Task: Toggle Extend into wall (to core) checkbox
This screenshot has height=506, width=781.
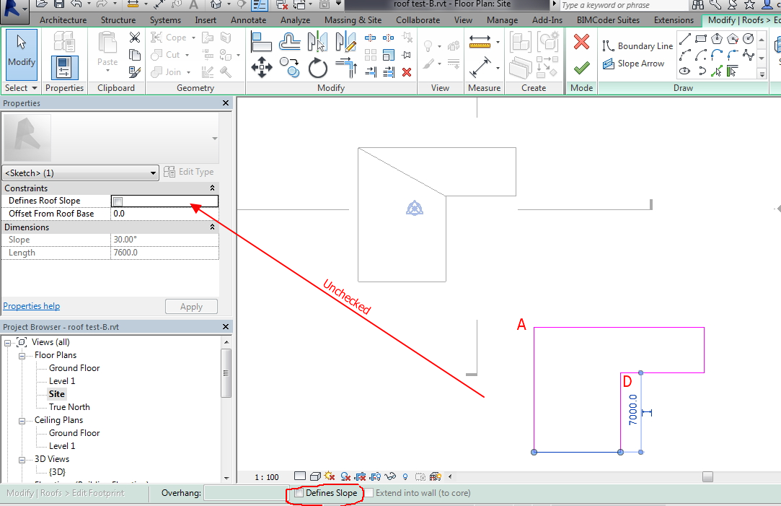Action: [x=369, y=493]
